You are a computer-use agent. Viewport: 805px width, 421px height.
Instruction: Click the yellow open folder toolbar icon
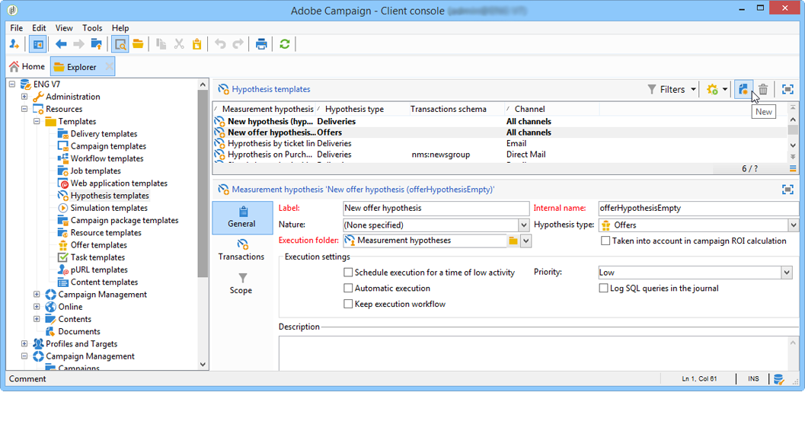click(138, 44)
